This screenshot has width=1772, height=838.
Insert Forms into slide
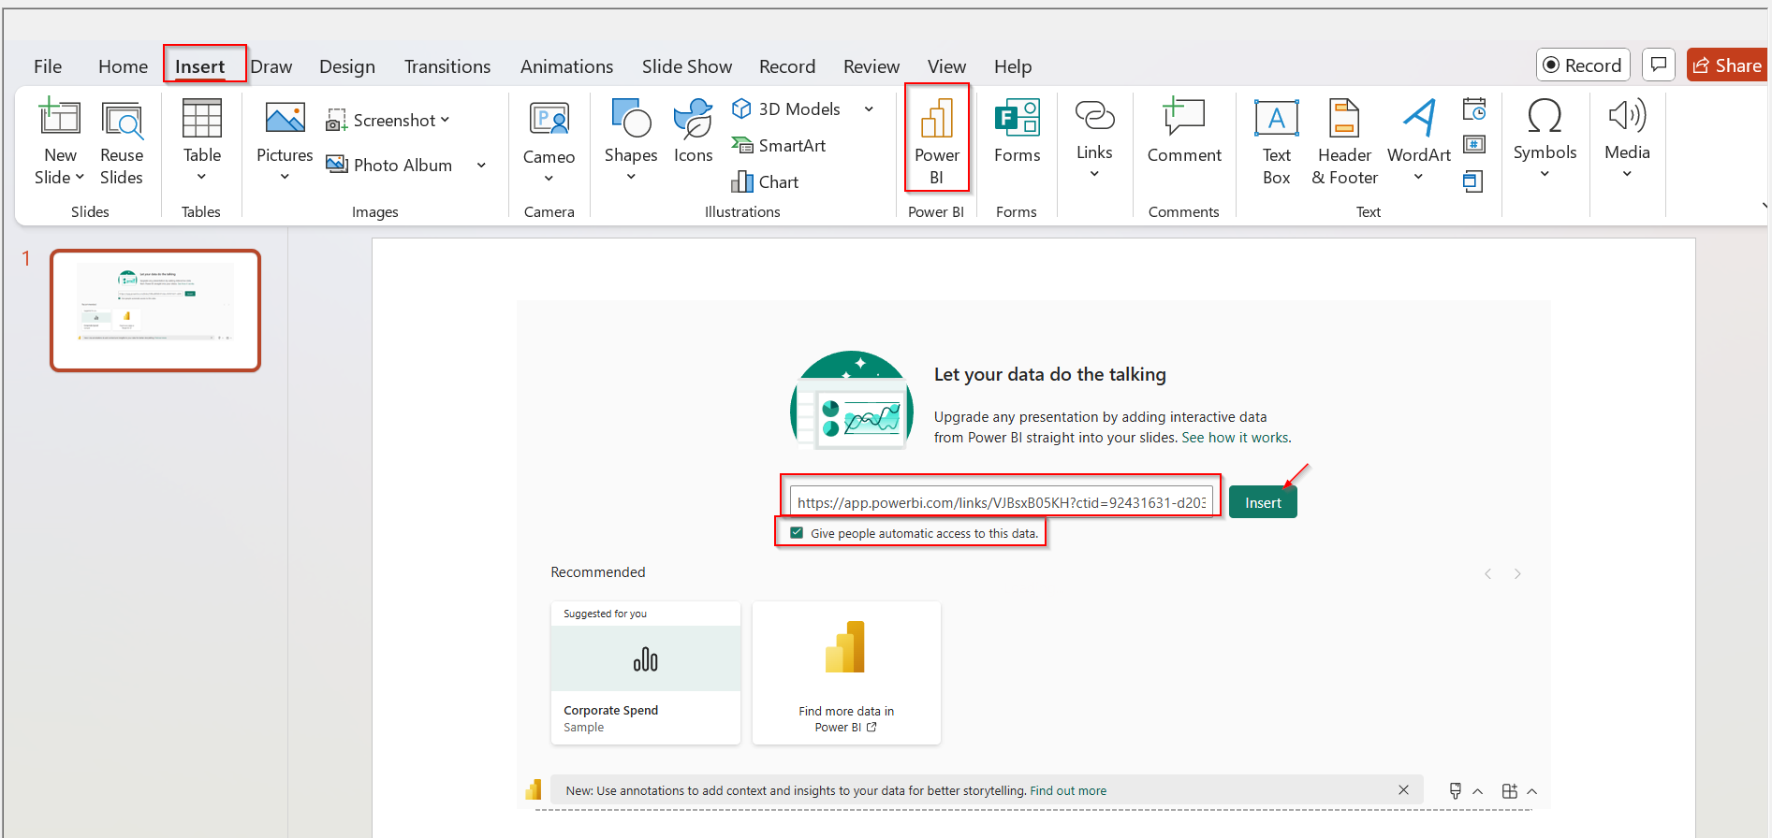click(x=1017, y=132)
